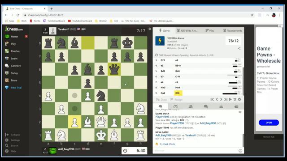Switch to the 10|0 Blitz Arena tab
Image resolution: width=287 pixels, height=161 pixels.
187,31
